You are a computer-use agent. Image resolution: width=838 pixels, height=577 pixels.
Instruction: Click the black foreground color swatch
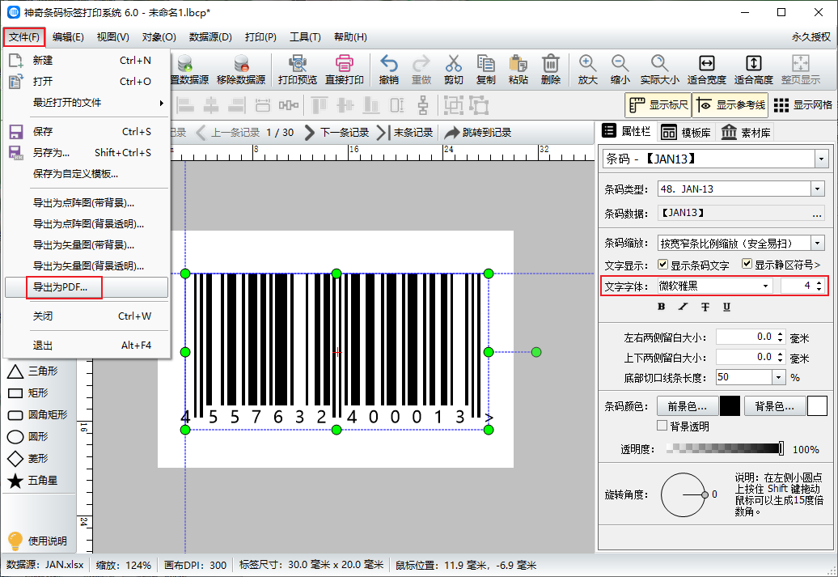tap(730, 406)
